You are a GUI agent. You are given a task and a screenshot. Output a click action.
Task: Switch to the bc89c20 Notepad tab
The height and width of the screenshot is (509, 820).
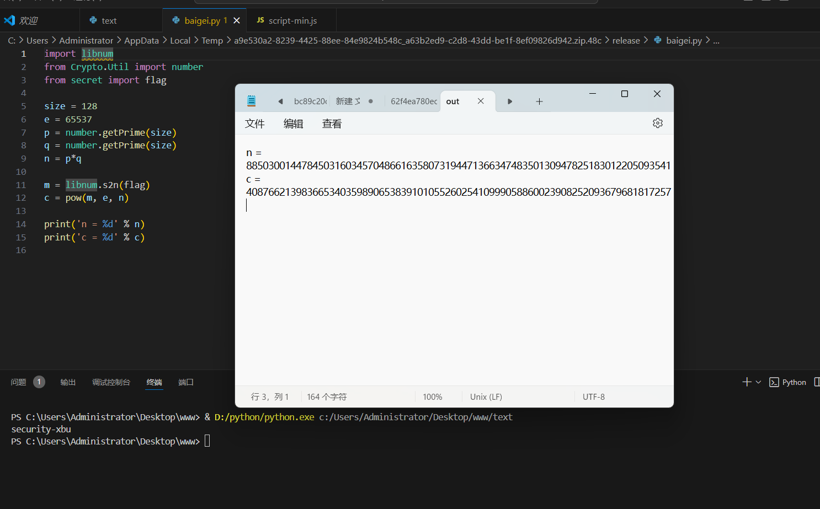[x=310, y=101]
